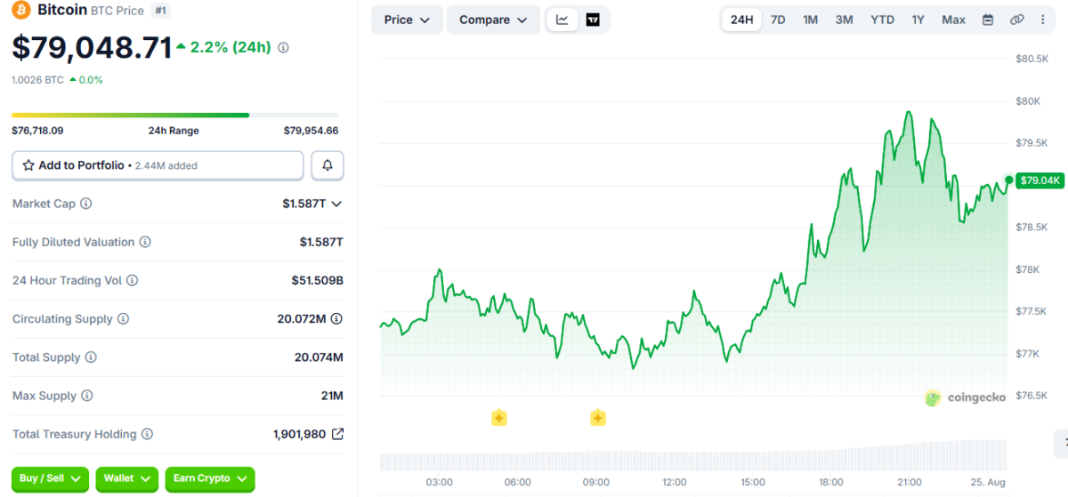1068x497 pixels.
Task: Select the 24H time range
Action: [x=741, y=20]
